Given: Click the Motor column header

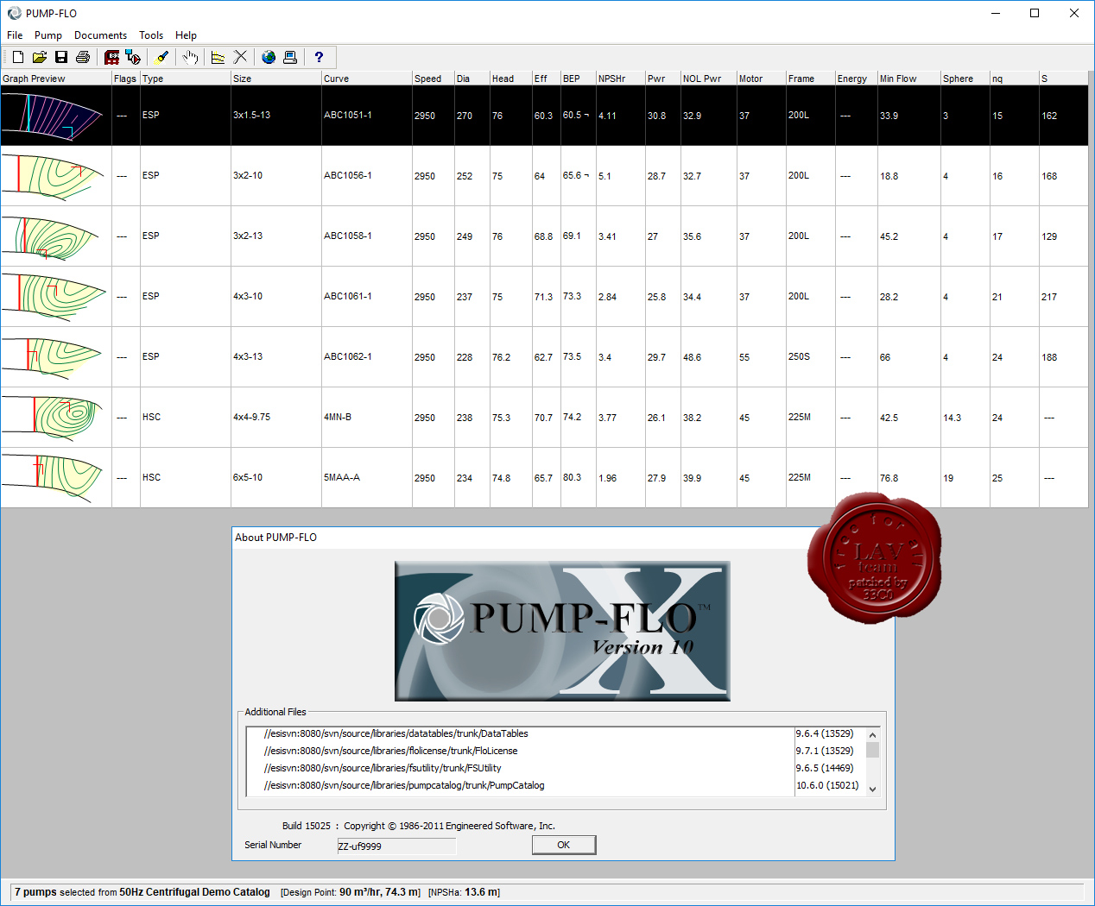Looking at the screenshot, I should click(x=762, y=79).
